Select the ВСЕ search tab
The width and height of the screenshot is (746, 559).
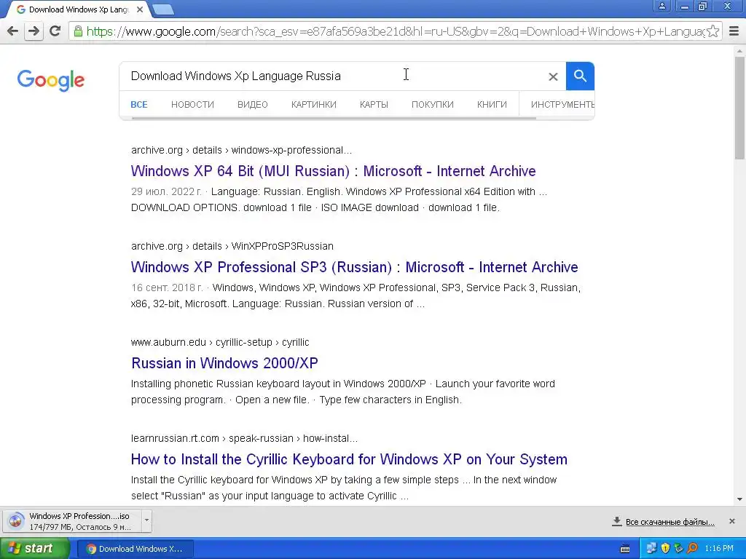[x=139, y=105]
